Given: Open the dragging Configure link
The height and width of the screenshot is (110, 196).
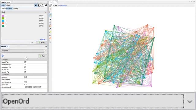Looking at the screenshot, I should tap(63, 5).
